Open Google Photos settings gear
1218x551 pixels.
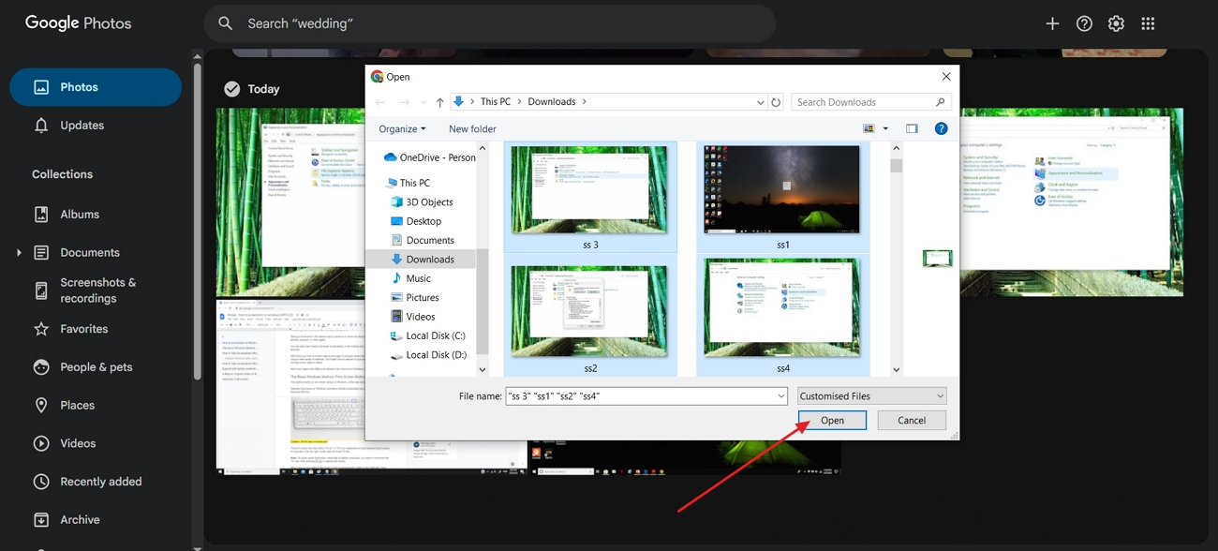[x=1116, y=23]
